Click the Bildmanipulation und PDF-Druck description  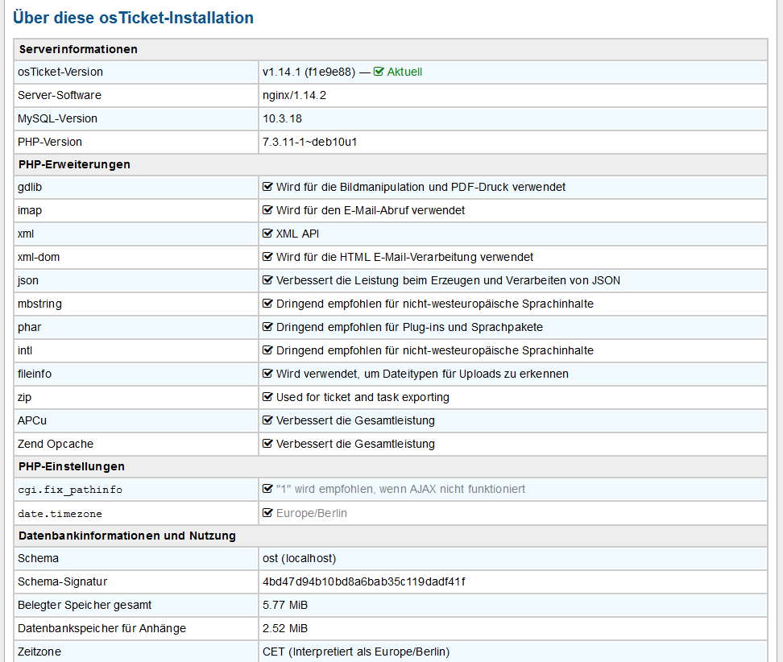coord(421,187)
